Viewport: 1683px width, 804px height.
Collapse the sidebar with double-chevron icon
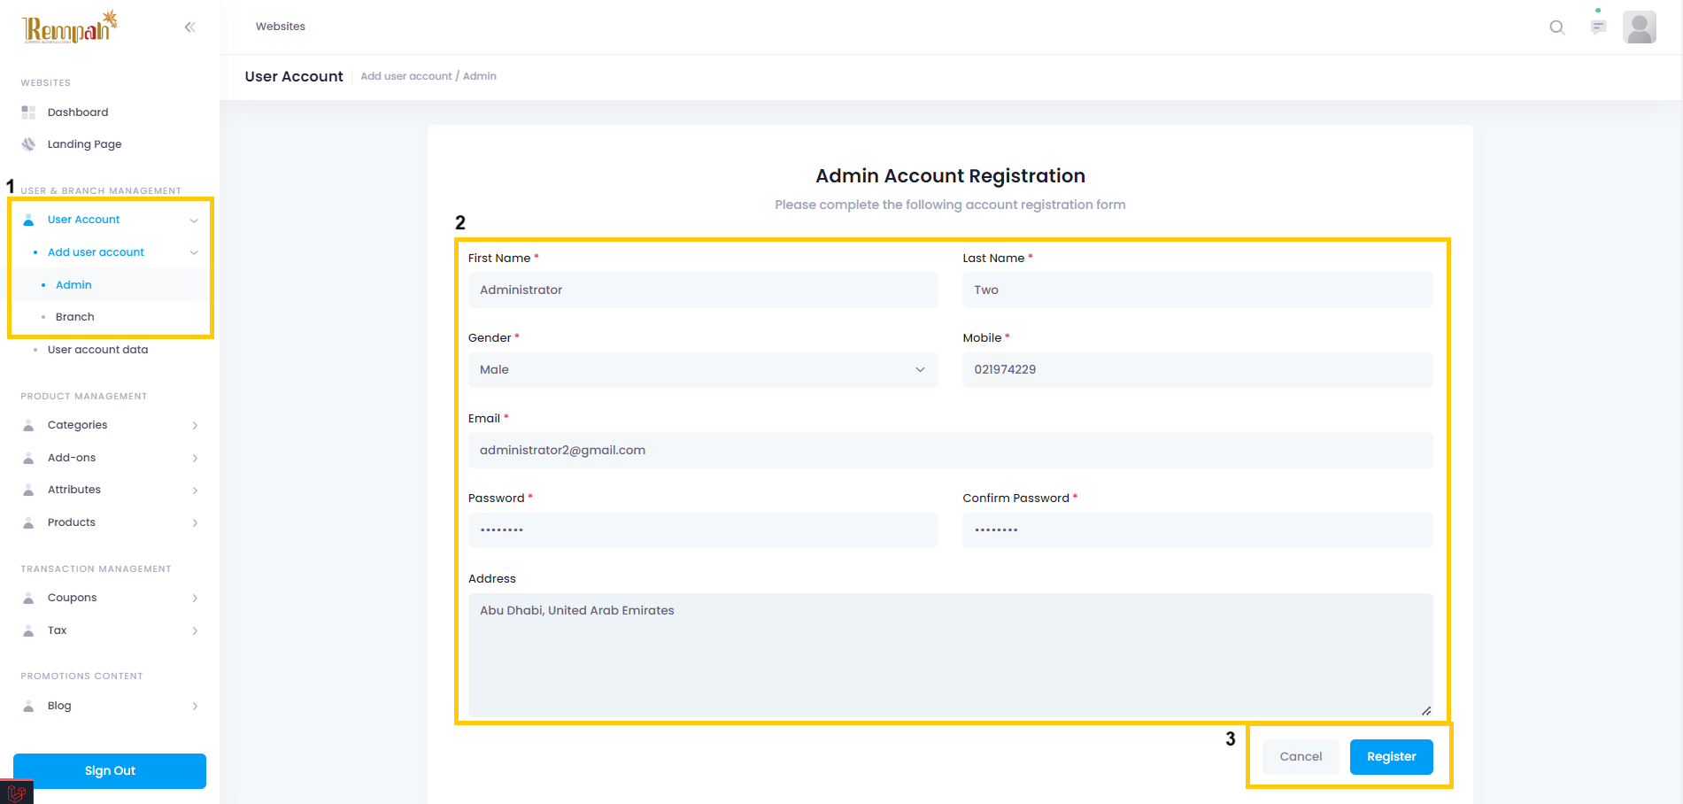point(189,27)
